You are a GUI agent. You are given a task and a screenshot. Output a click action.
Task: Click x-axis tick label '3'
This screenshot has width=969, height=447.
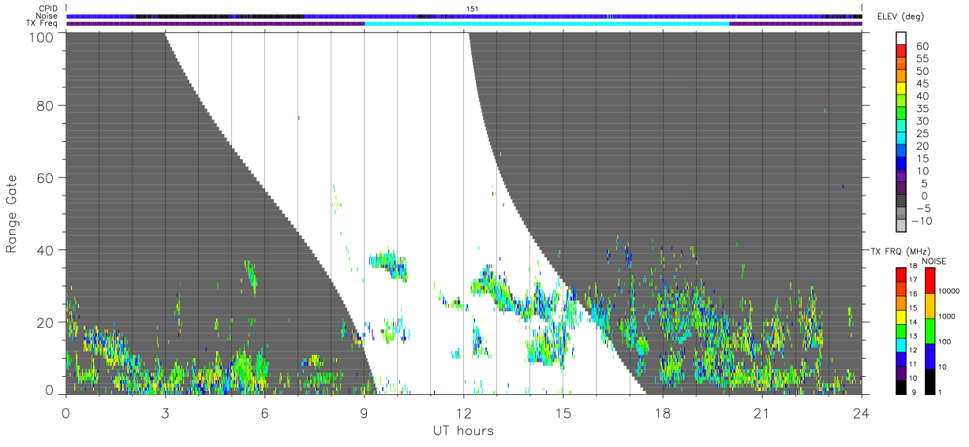click(x=165, y=413)
